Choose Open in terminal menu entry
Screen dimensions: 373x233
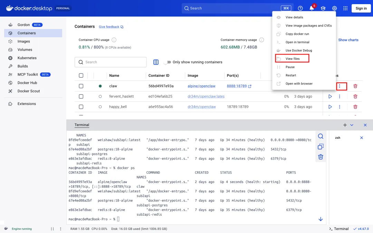click(x=304, y=42)
